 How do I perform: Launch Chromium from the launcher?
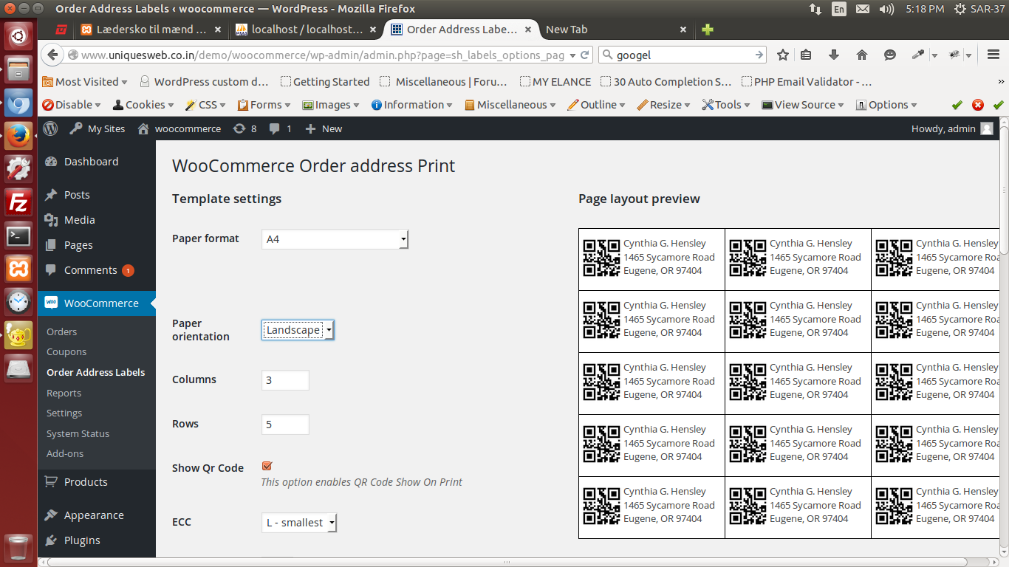coord(18,104)
